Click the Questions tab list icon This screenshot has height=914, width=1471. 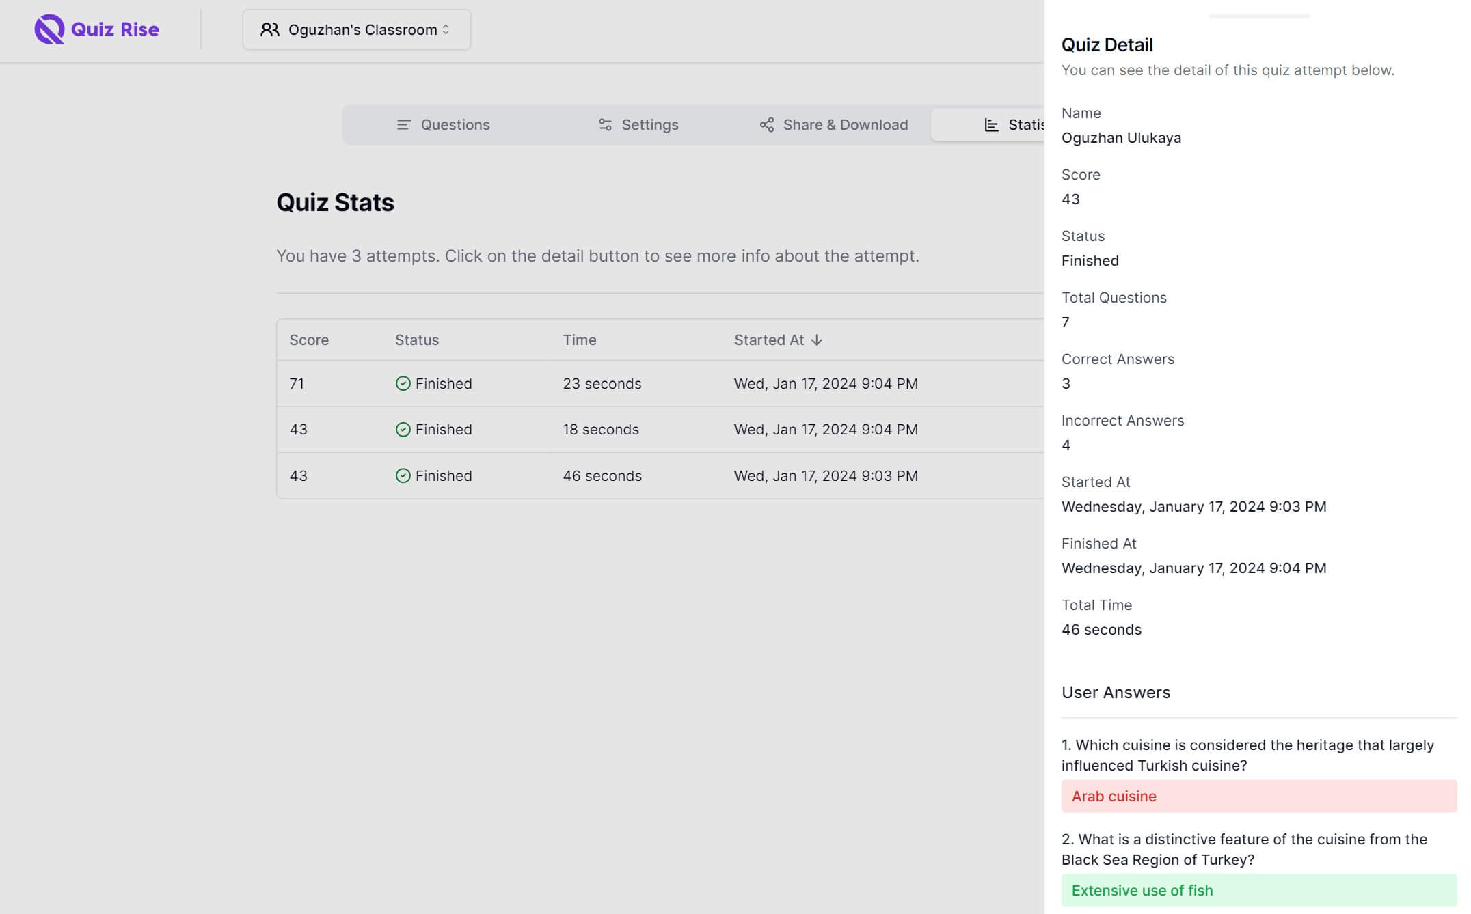[x=403, y=125]
